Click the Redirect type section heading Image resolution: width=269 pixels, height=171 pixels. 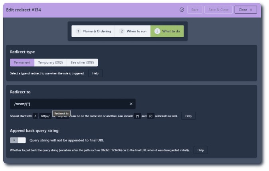22,52
